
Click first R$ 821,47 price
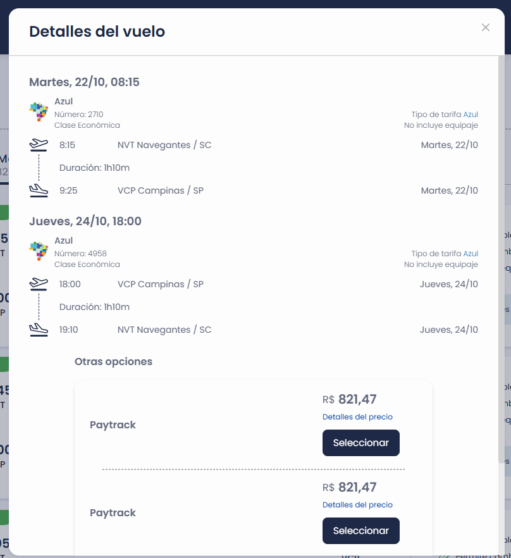pos(350,399)
